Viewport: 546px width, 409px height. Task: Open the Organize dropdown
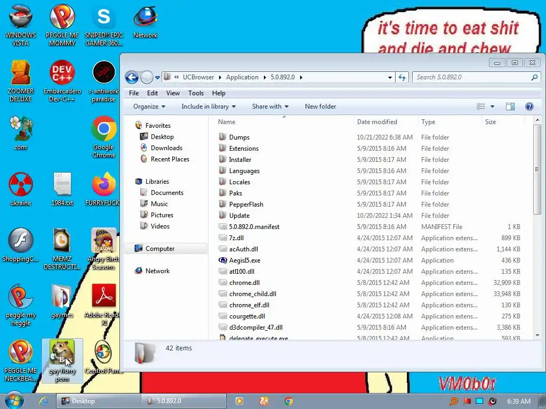[149, 107]
